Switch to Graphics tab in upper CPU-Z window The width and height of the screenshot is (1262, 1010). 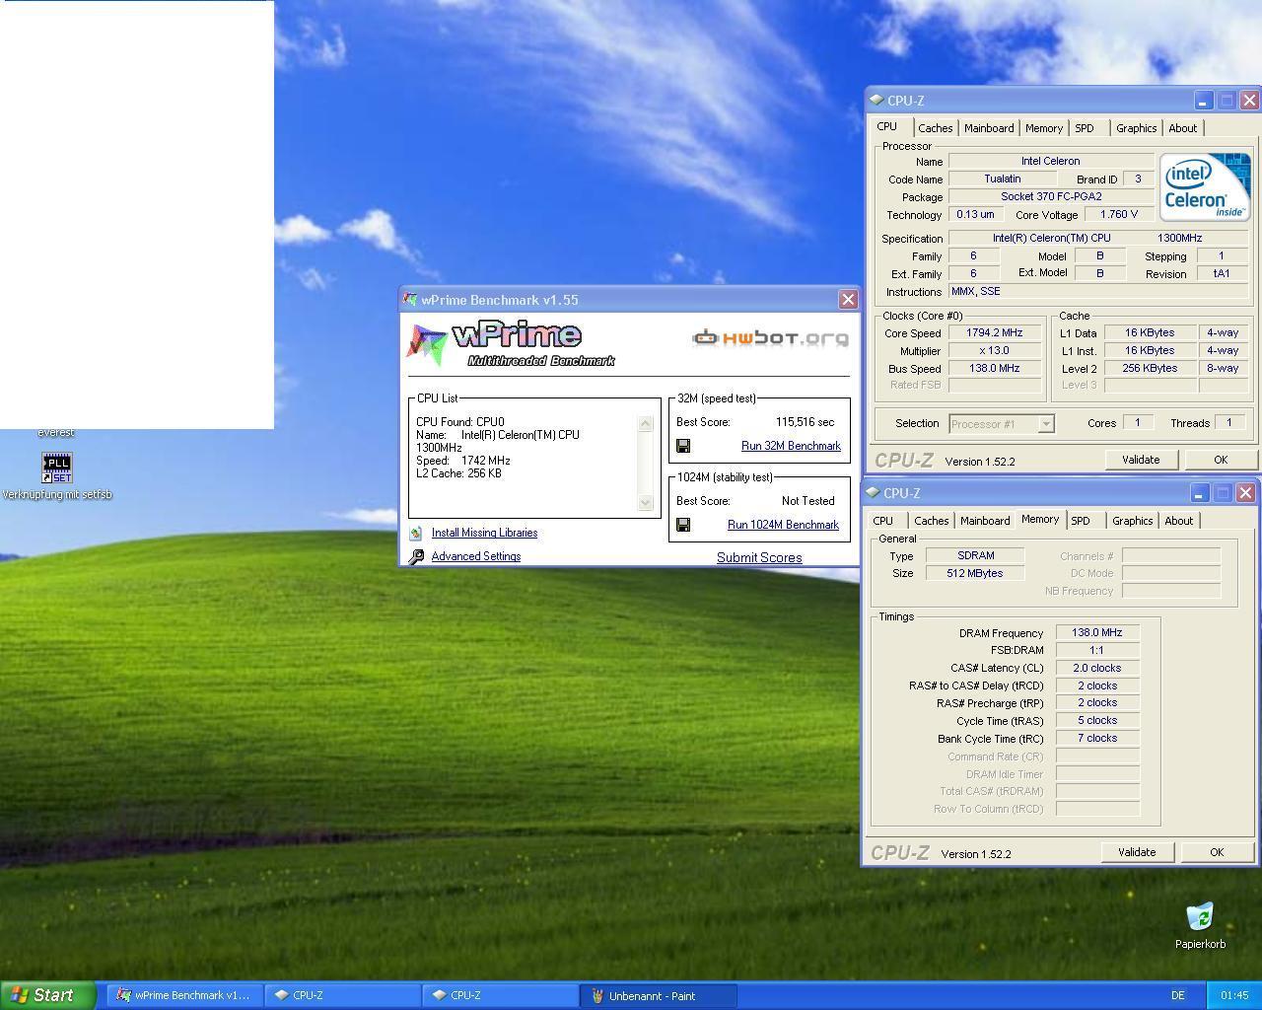tap(1137, 128)
